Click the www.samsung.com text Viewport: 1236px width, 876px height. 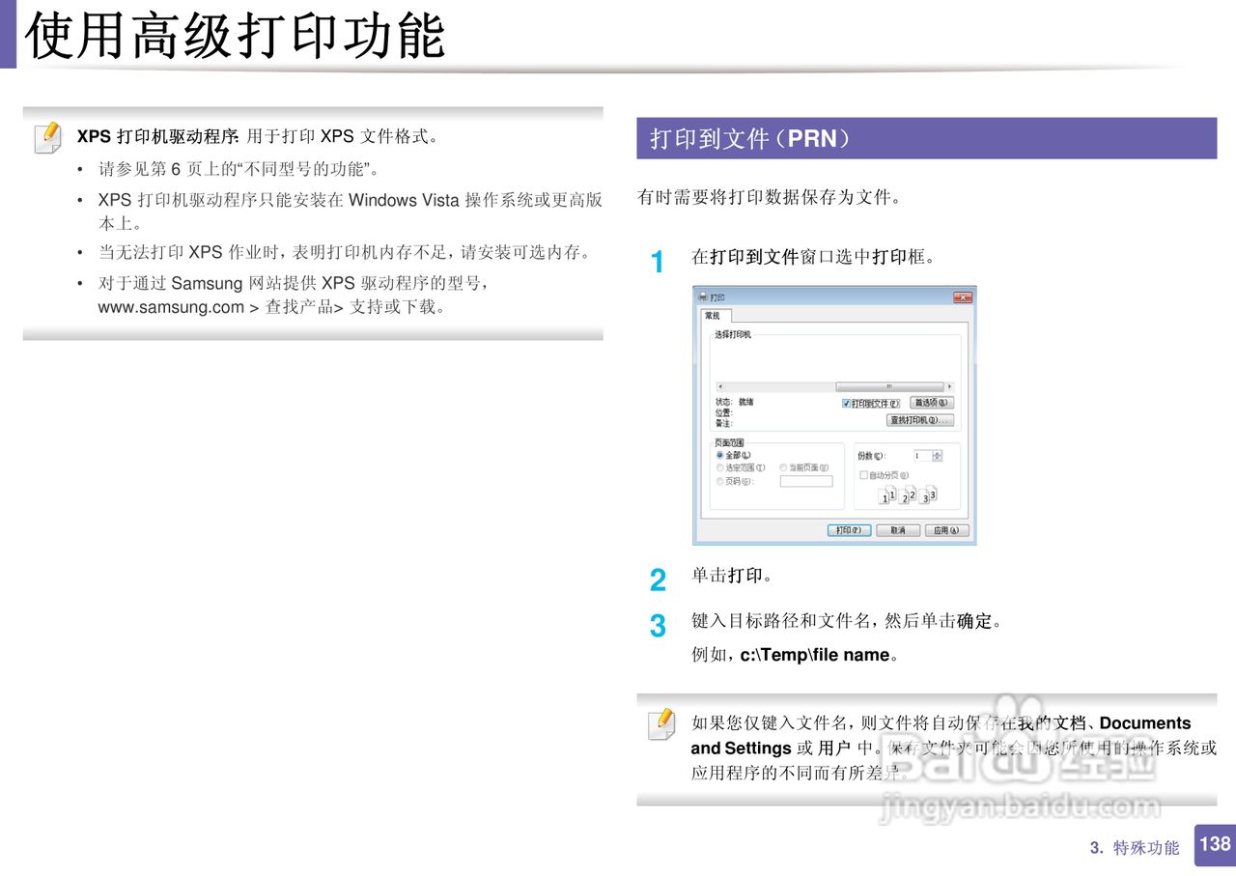(x=171, y=308)
